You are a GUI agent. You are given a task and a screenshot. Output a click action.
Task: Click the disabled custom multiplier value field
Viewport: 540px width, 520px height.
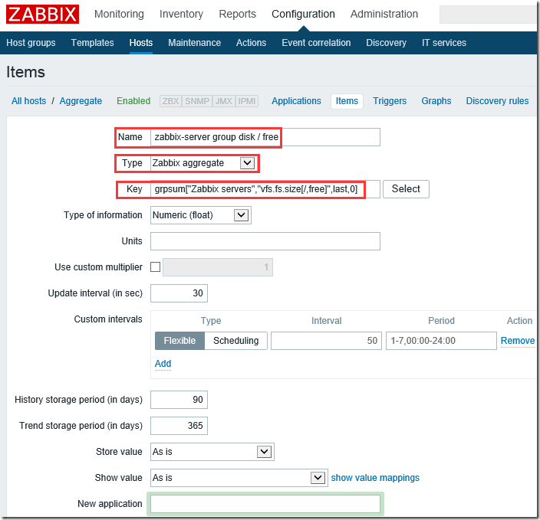pos(218,267)
